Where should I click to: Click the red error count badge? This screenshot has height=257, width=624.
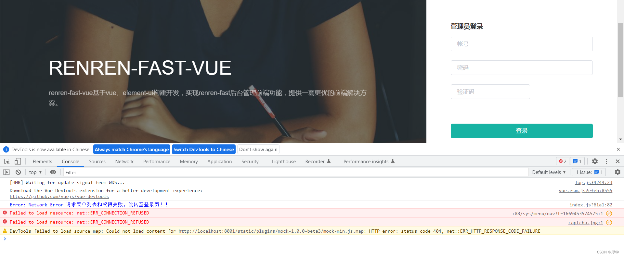point(563,161)
